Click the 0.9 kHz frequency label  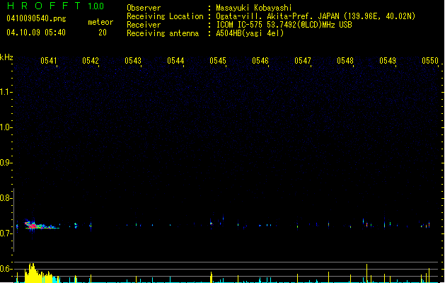6,163
